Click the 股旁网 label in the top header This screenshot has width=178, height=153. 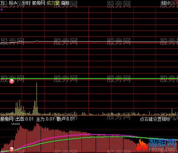click(x=39, y=3)
